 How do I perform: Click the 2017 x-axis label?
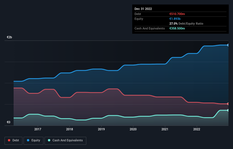38,129
